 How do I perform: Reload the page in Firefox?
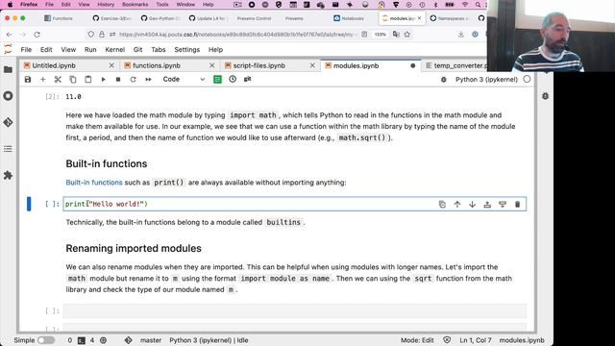(x=37, y=35)
